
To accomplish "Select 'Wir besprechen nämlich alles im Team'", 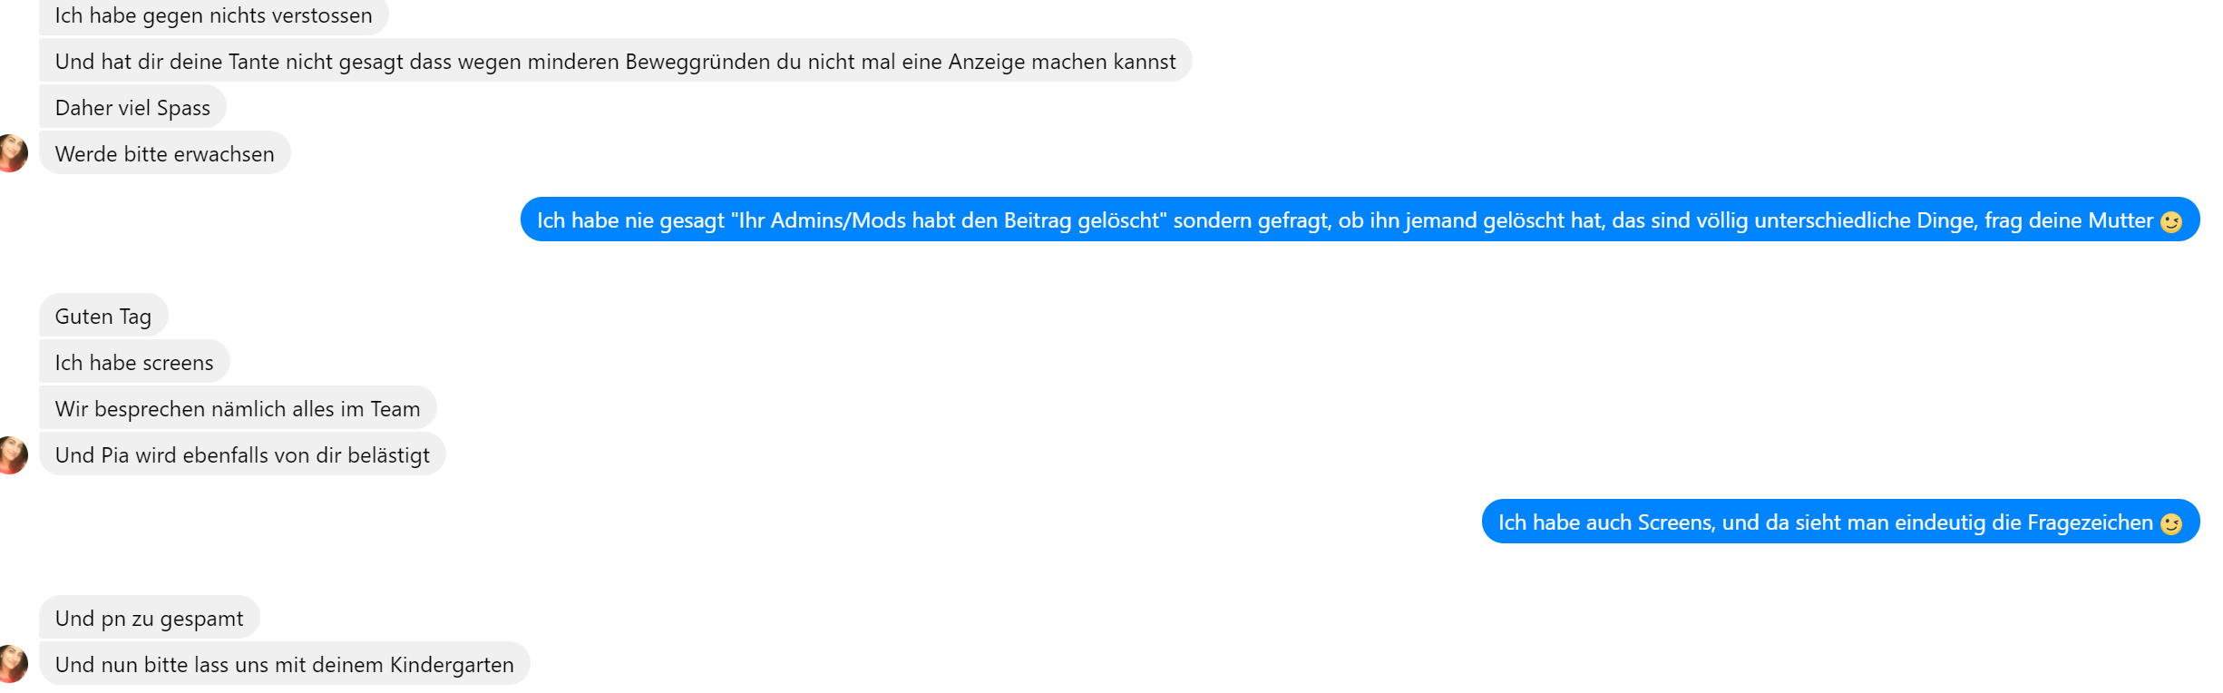I will 238,408.
